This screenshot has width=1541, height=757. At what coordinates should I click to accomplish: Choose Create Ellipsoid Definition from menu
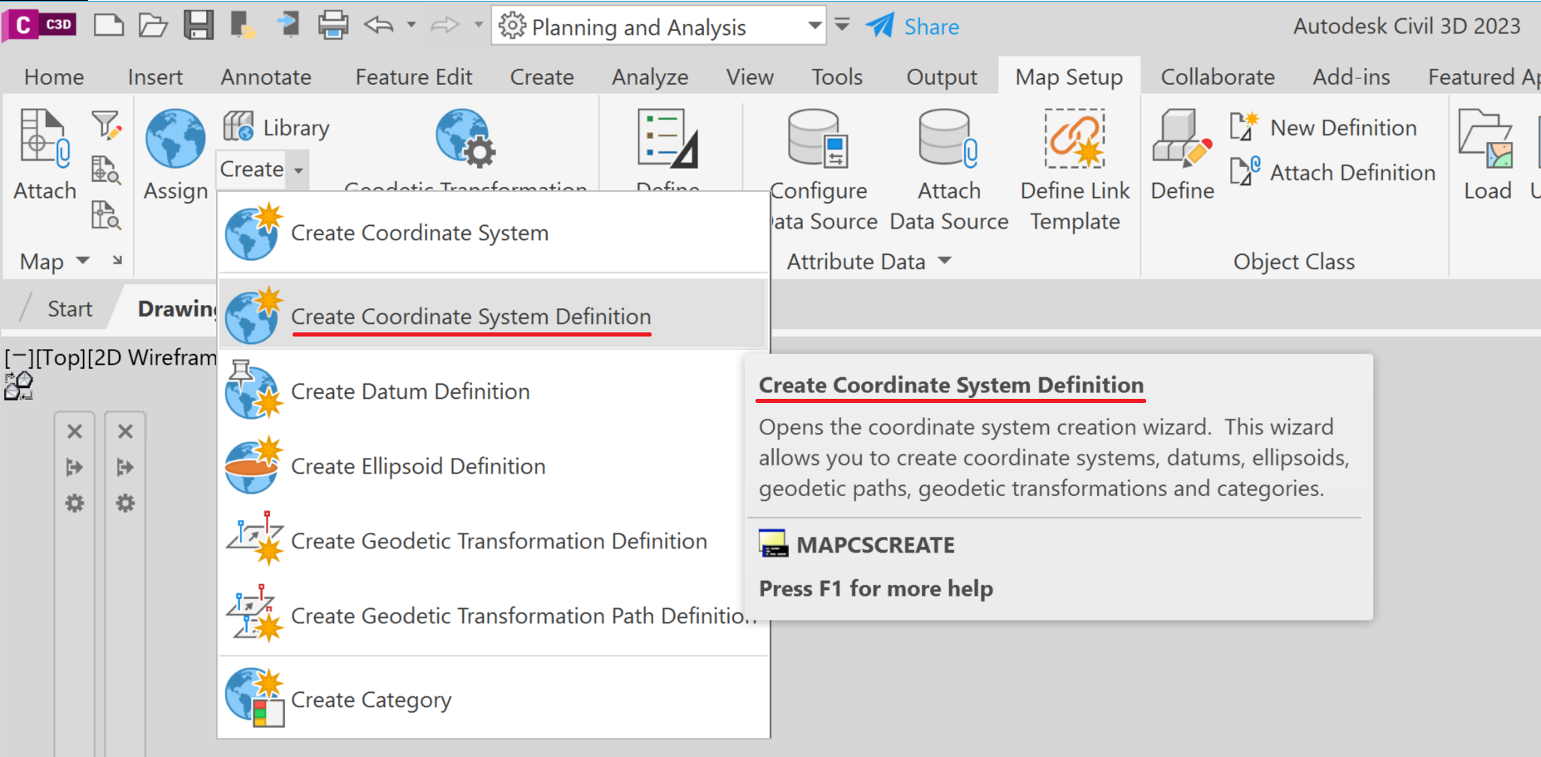pos(417,466)
